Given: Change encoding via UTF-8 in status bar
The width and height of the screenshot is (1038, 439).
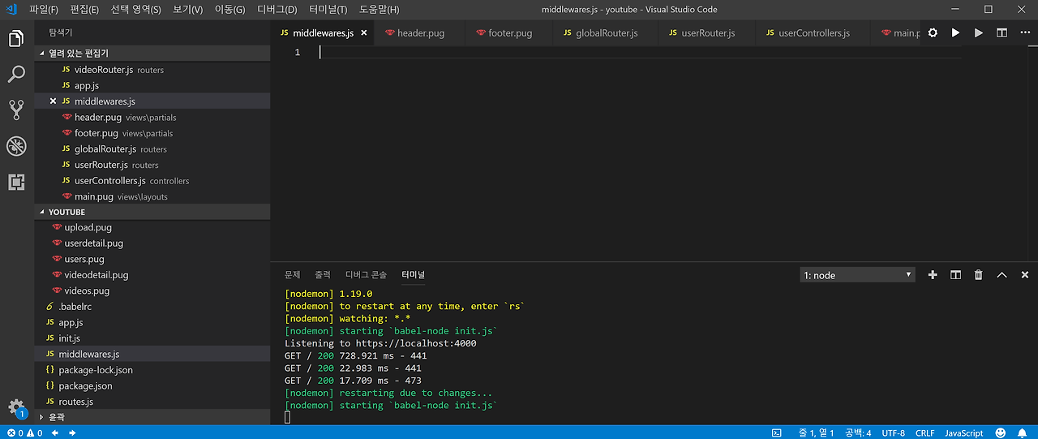Looking at the screenshot, I should click(x=893, y=433).
